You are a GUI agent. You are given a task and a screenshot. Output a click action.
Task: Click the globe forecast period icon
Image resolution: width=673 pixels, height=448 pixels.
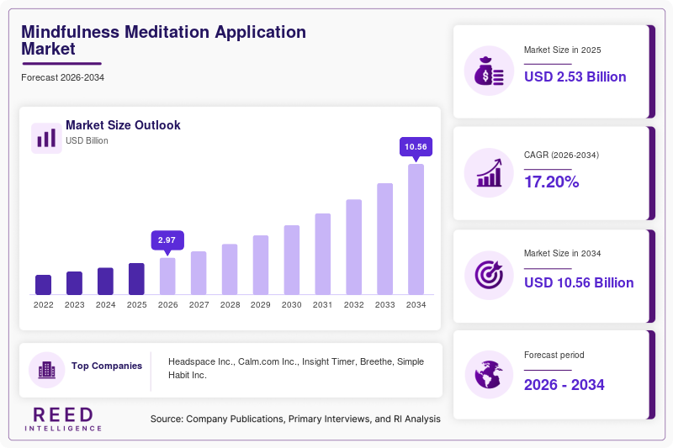click(489, 374)
